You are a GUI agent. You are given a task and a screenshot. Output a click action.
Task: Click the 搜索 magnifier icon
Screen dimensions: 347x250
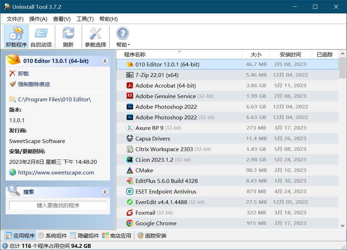point(14,190)
